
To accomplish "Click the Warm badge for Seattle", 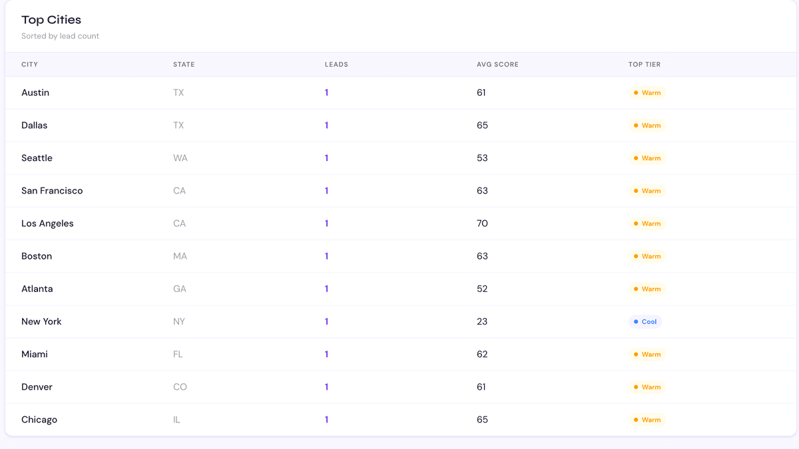I will (647, 158).
